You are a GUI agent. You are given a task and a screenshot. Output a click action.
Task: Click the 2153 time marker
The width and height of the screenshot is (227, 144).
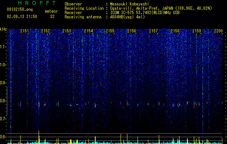click(67, 31)
